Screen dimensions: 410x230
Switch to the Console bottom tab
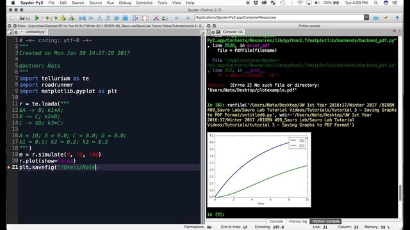276,221
